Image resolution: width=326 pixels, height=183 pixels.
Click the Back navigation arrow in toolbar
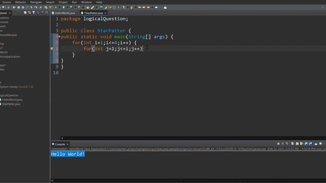click(x=148, y=7)
